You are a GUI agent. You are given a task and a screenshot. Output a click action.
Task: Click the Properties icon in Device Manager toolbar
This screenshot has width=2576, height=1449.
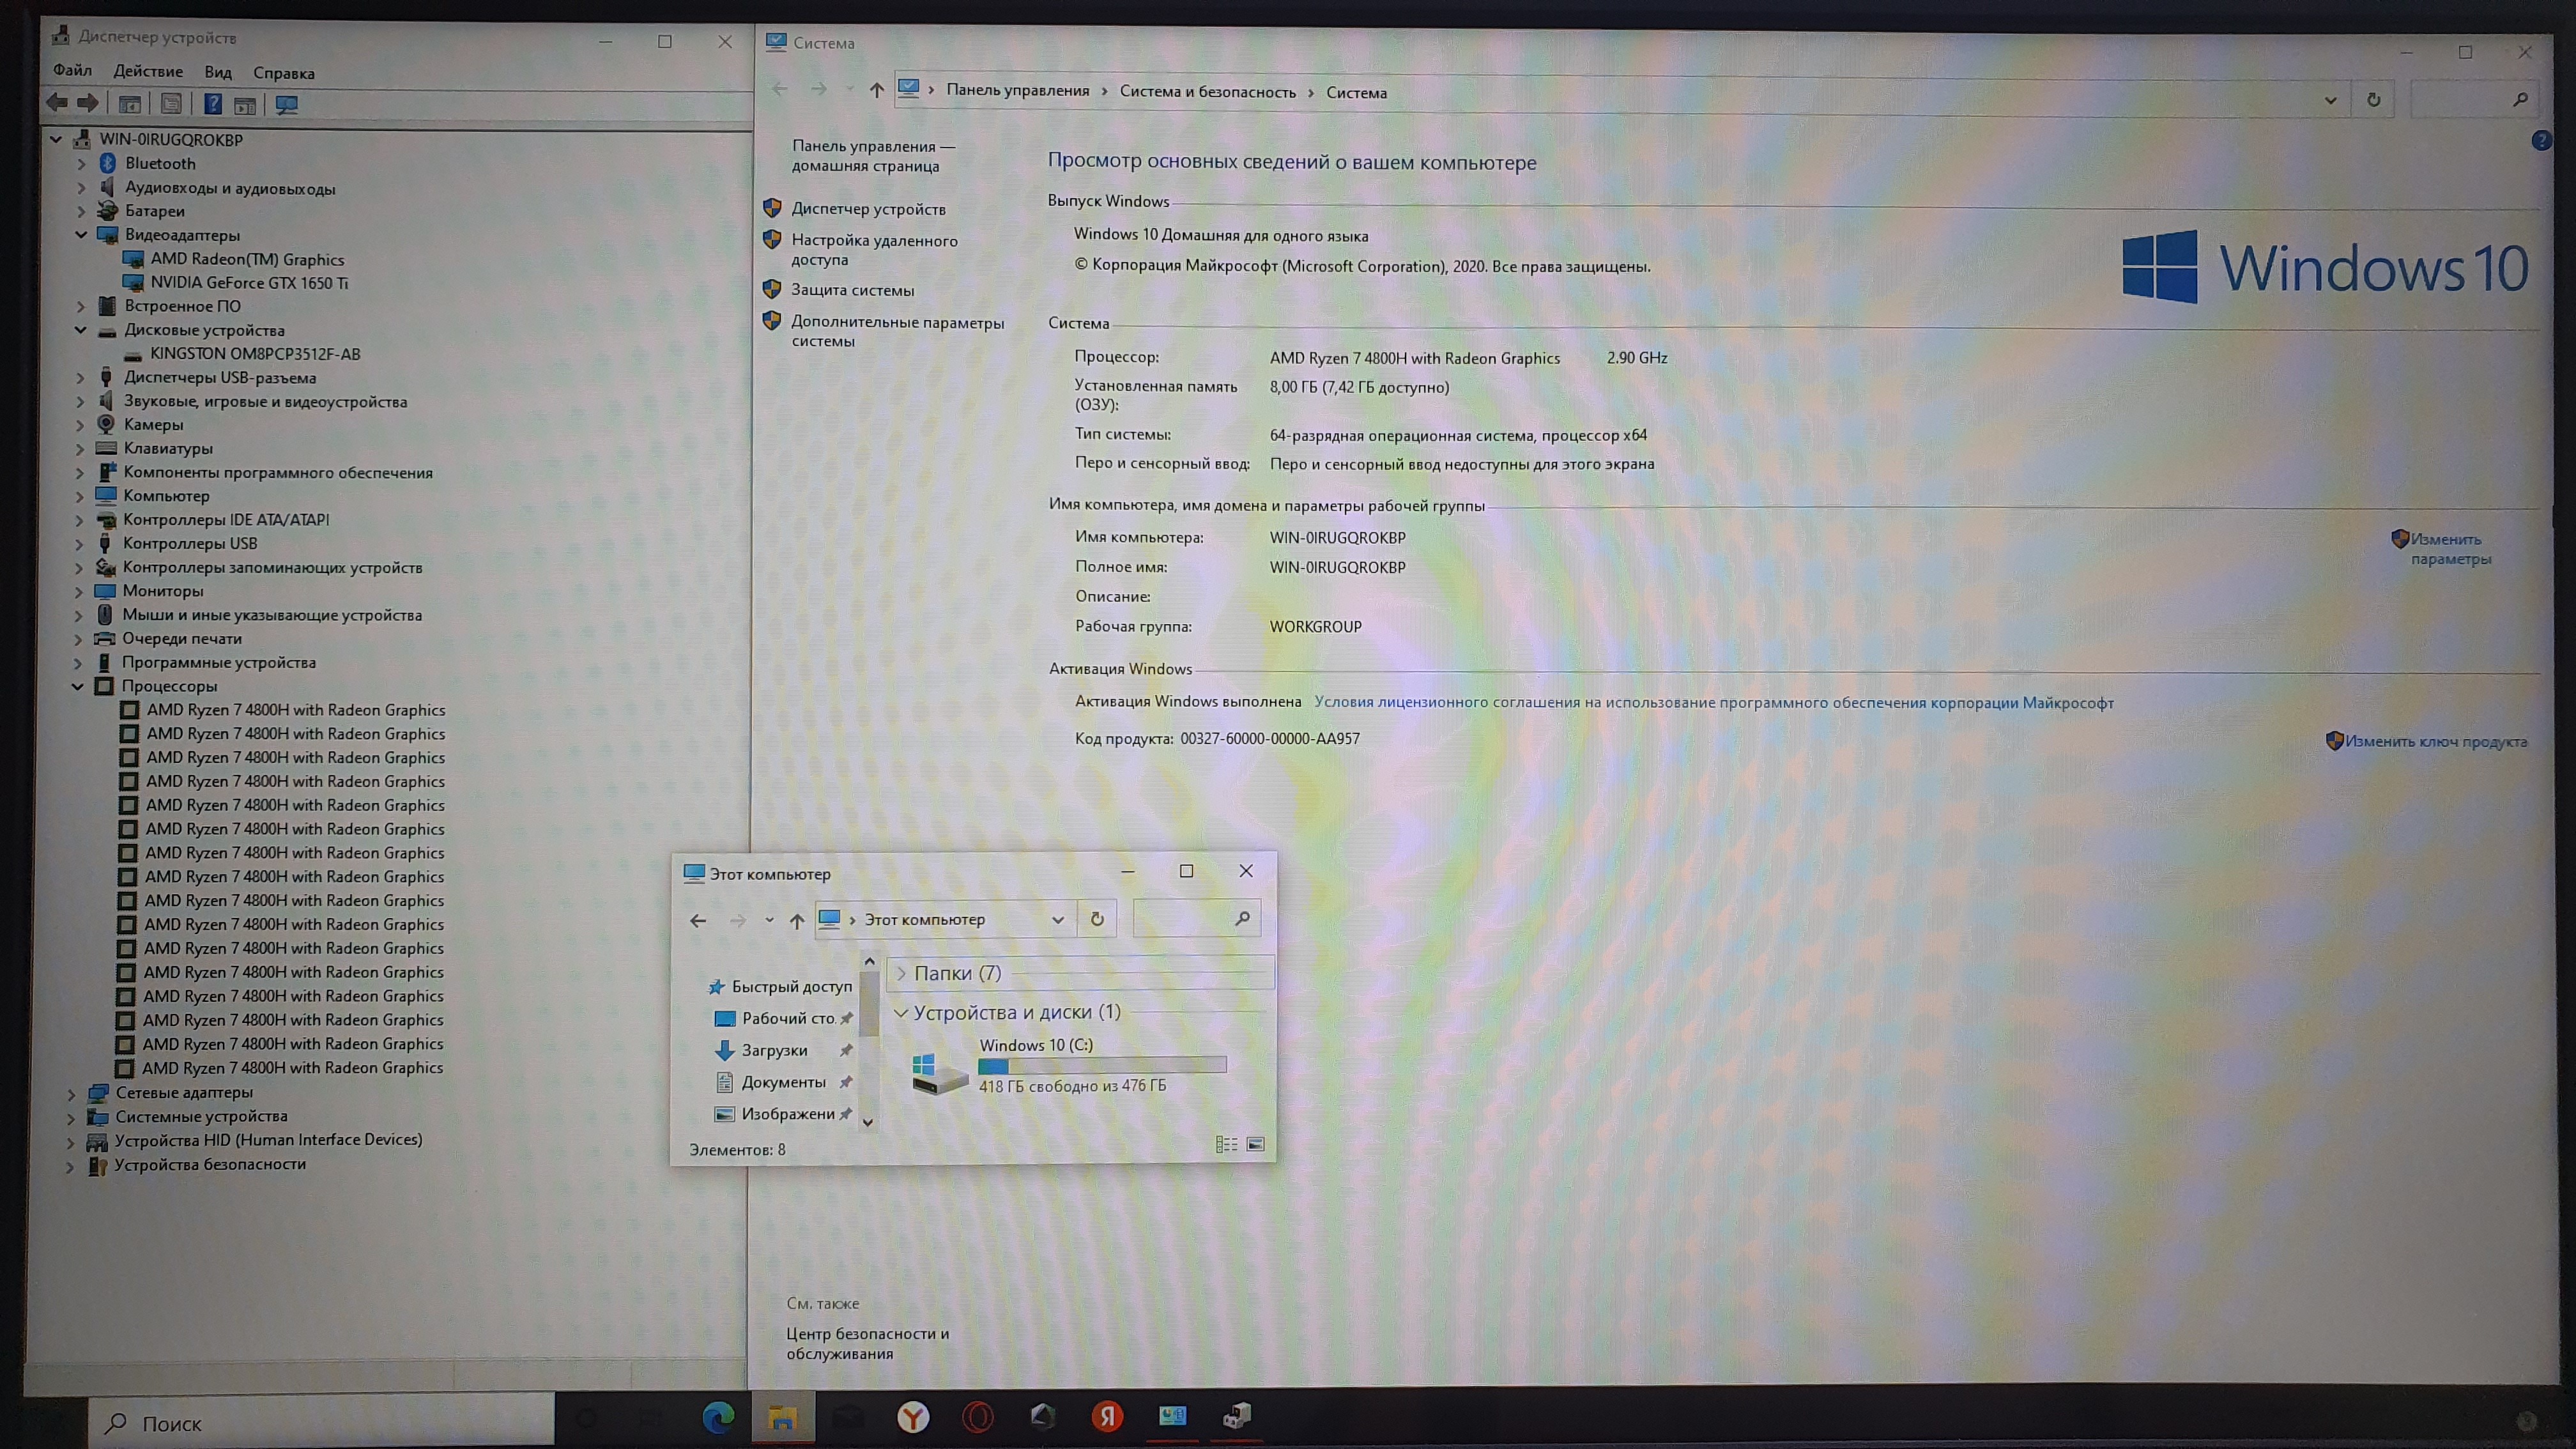pyautogui.click(x=171, y=104)
